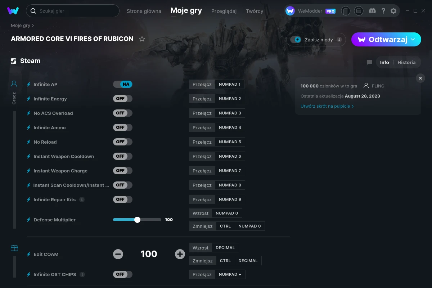Expand Odtwarzaj button dropdown arrow
432x288 pixels.
tap(413, 39)
